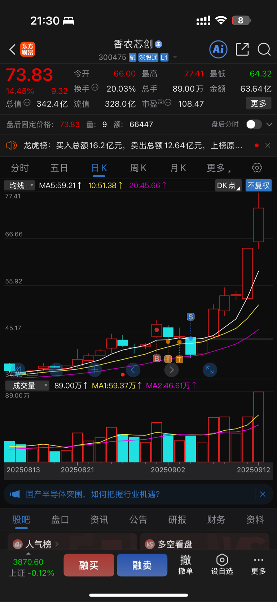
Task: Tap the verified badge next to 香农芯创
Action: tap(158, 44)
